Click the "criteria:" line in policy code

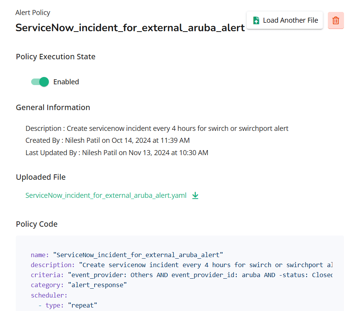coord(181,275)
